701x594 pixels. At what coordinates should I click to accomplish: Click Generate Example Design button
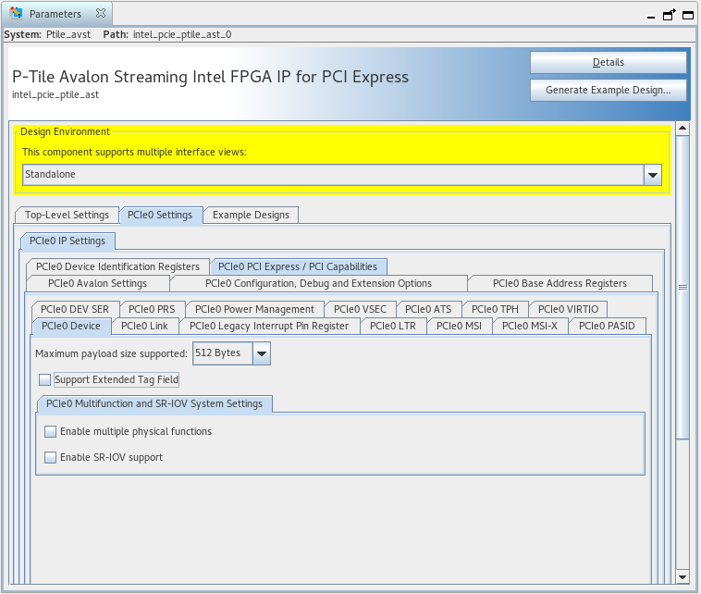pyautogui.click(x=608, y=90)
